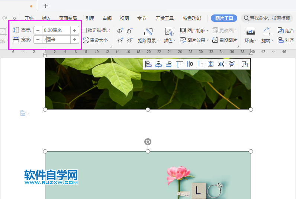Viewport: 296px width, 199px height.
Task: Expand the 颜色 dropdown arrow
Action: coord(174,40)
